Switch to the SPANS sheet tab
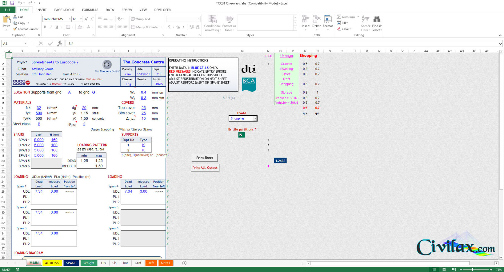Screen dimensions: 504x272 point(71,263)
